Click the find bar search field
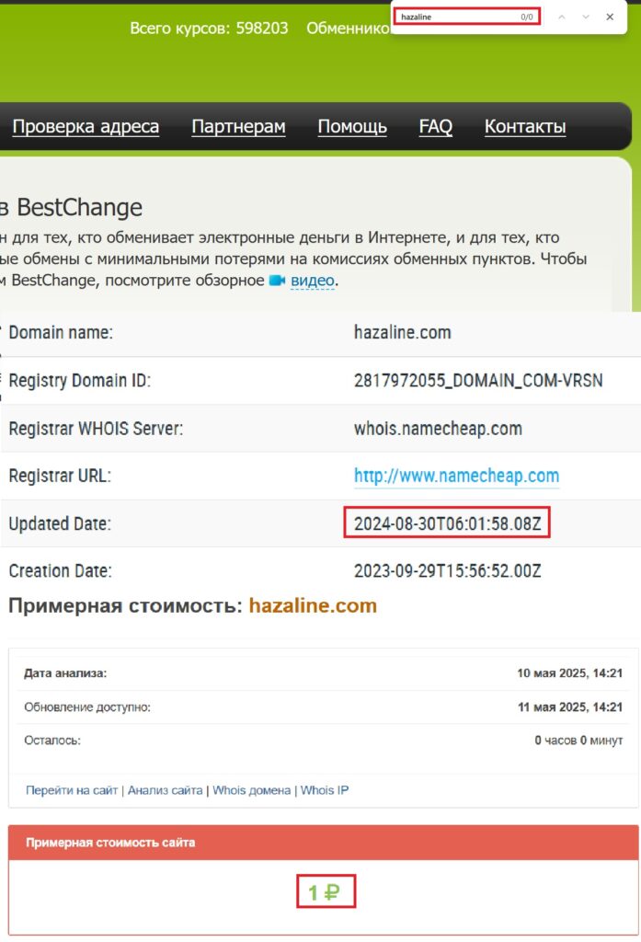 coord(455,17)
